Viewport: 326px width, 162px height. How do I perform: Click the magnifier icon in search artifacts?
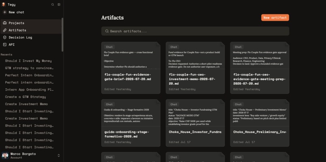[107, 31]
